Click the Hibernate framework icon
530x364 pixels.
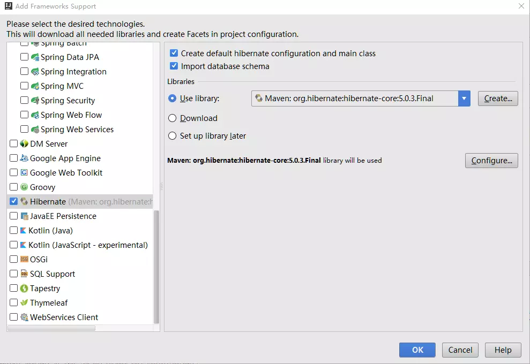24,202
